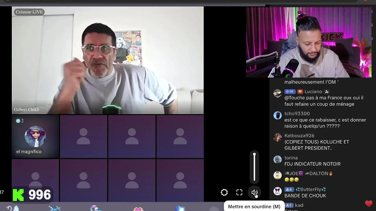Click the 'Mettre en sourdine (M)' tooltip
376x211 pixels.
pos(254,206)
